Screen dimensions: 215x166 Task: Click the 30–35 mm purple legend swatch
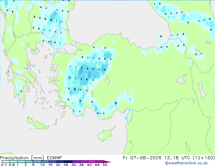pyautogui.click(x=76, y=162)
